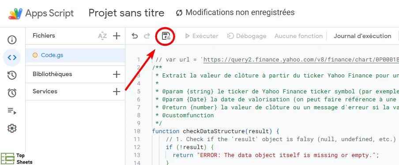This screenshot has height=165, width=399.
Task: Open the Executions list icon
Action: [12, 111]
